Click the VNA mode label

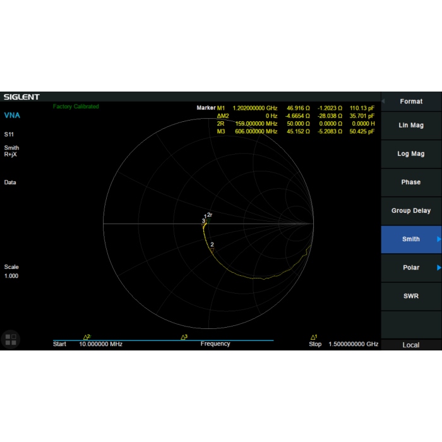click(x=12, y=116)
